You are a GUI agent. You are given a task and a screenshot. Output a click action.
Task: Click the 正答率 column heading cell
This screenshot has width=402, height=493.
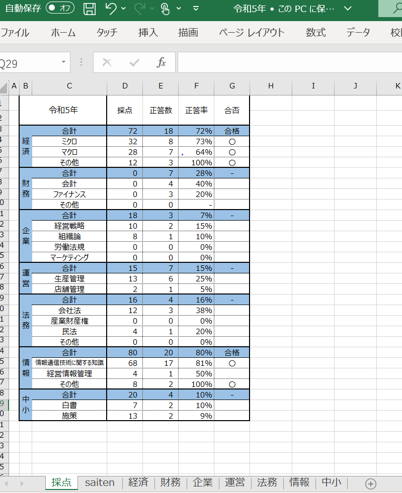click(196, 110)
